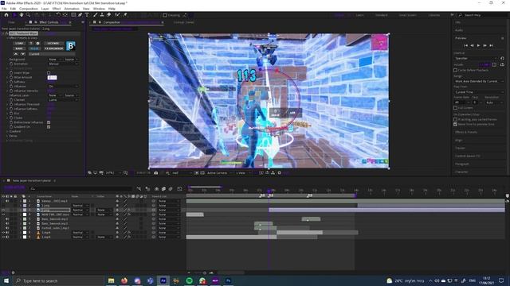Jump to last frame in Preview panel
The image size is (510, 286).
coord(492,46)
